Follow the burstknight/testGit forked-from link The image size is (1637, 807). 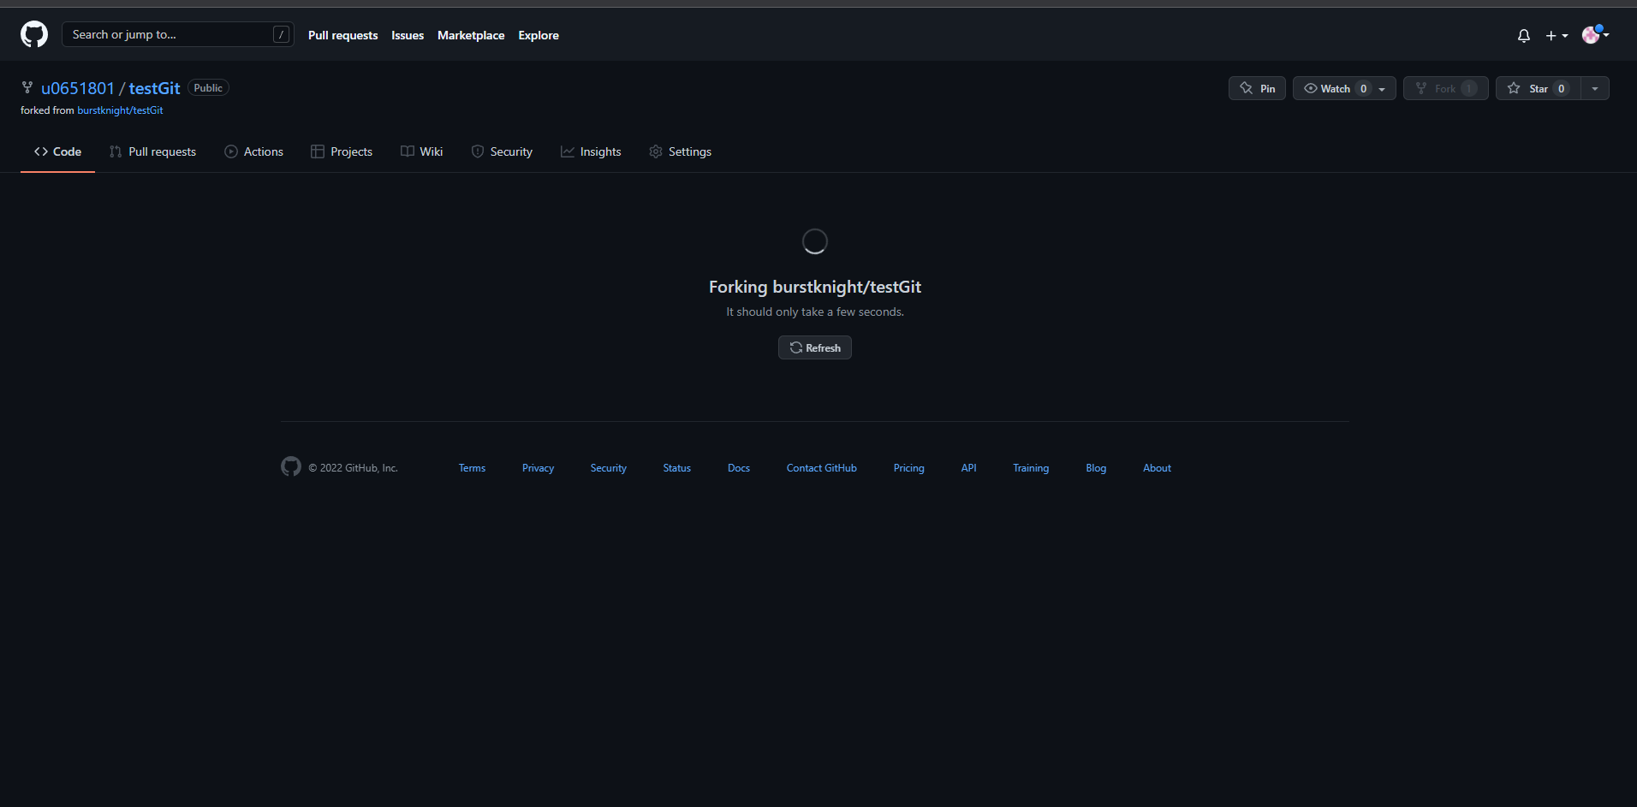pyautogui.click(x=120, y=110)
